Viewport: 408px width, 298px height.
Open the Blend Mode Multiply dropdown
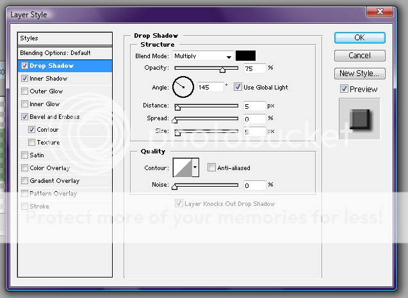[202, 56]
